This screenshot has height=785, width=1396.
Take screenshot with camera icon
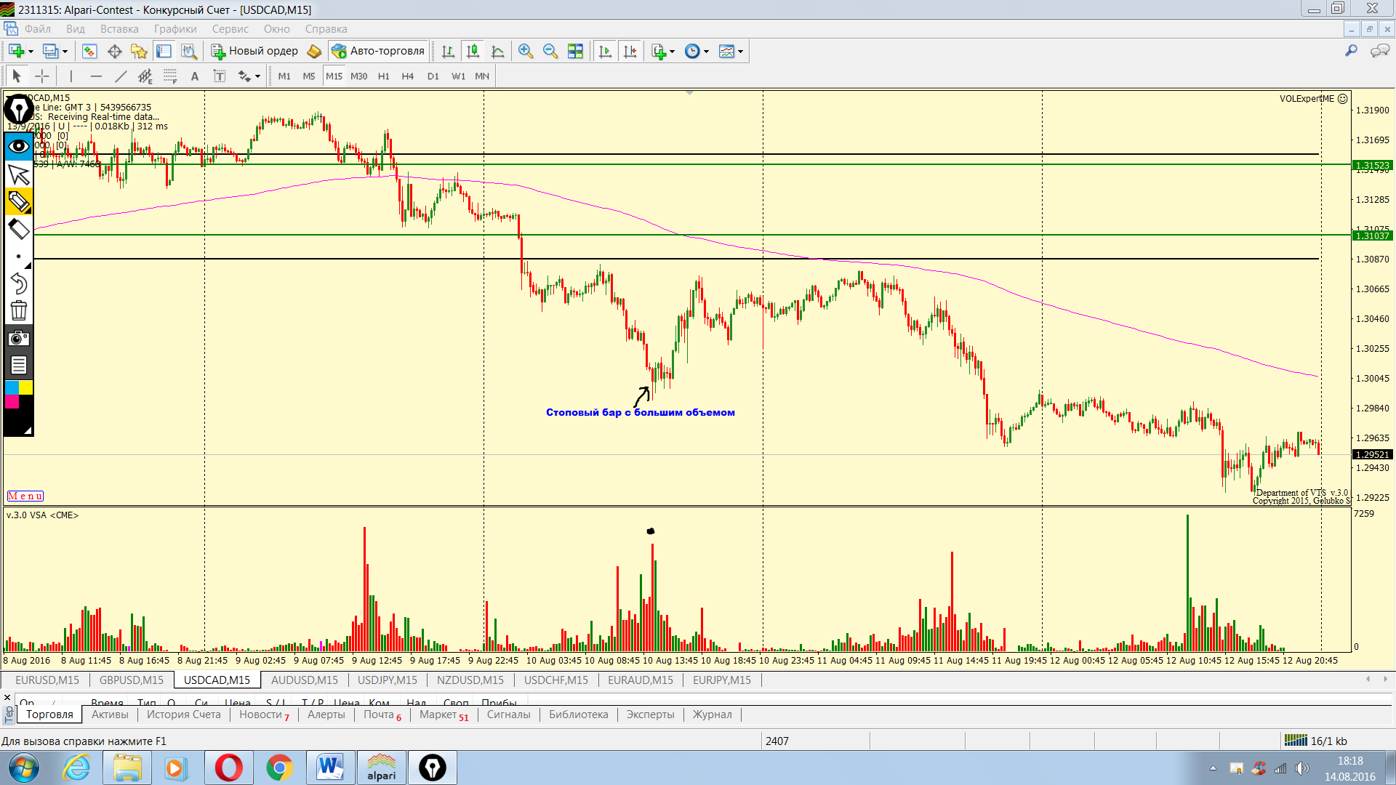point(18,338)
